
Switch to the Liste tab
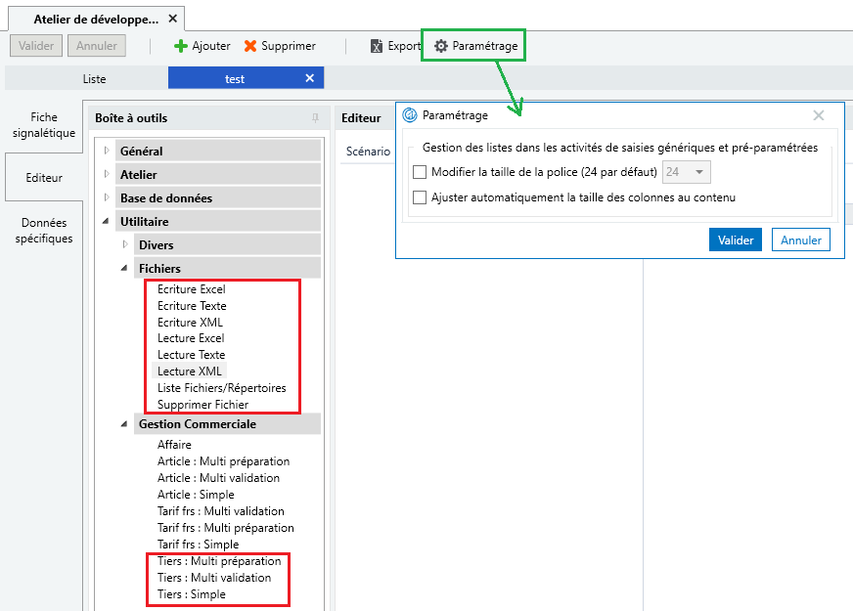94,79
